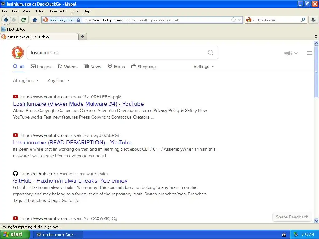Click YouTube favicon of watch?v=0RHLFBHspqM result
Screen dimensions: 319x239
point(16,96)
